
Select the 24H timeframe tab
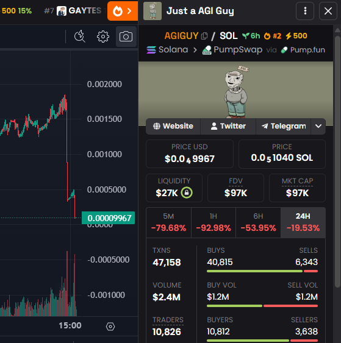303,222
